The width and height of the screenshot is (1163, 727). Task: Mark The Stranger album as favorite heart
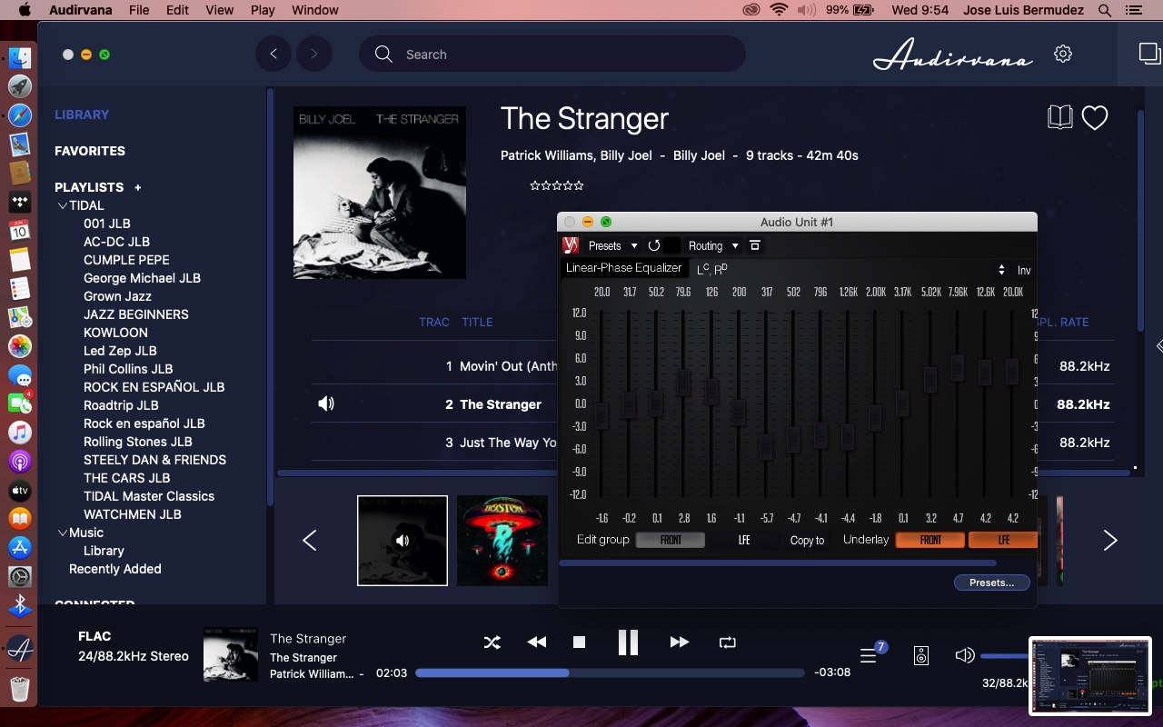1095,117
